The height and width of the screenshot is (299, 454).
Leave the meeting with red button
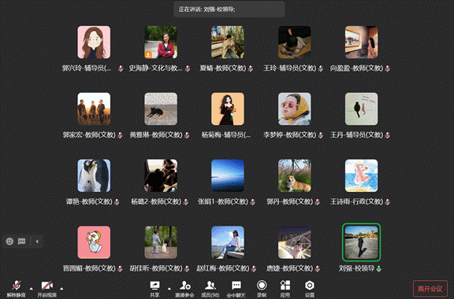click(430, 289)
